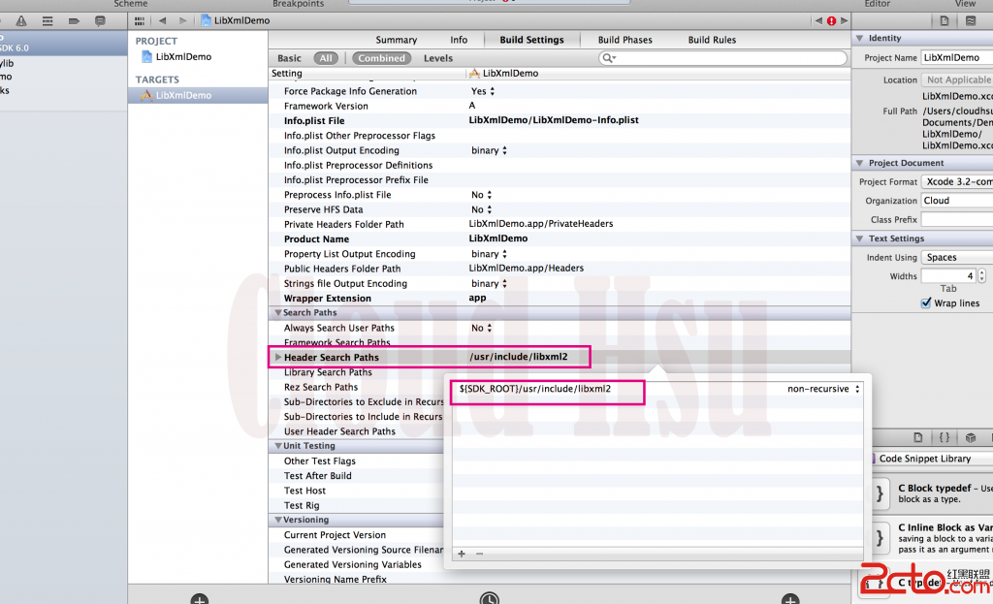This screenshot has width=993, height=604.
Task: Switch to the Build Rules tab
Action: [x=712, y=40]
